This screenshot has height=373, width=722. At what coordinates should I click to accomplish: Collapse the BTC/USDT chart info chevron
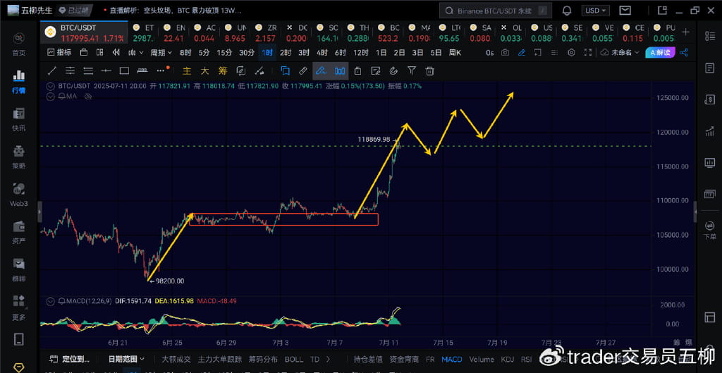(x=51, y=86)
